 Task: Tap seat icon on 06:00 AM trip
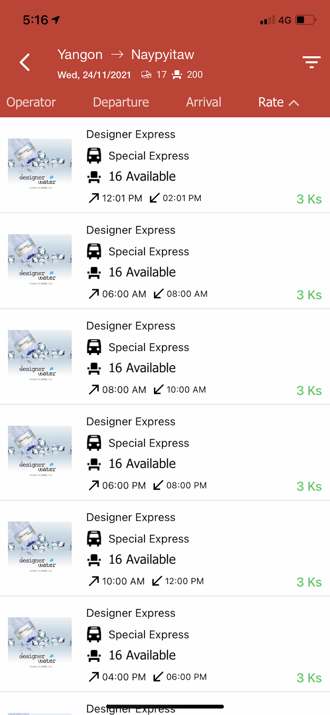(x=94, y=272)
